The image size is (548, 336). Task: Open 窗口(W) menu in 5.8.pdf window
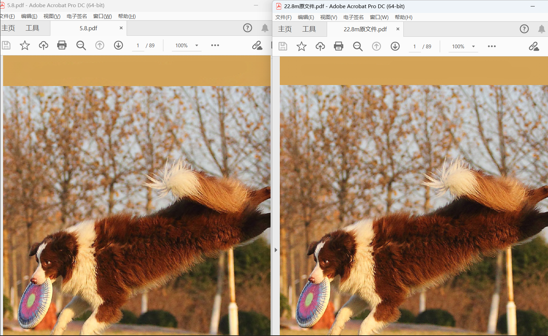click(x=102, y=16)
